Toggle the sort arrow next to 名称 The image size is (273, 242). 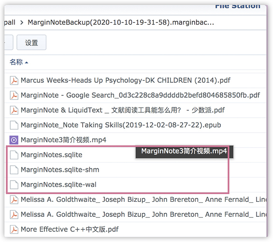coord(27,62)
